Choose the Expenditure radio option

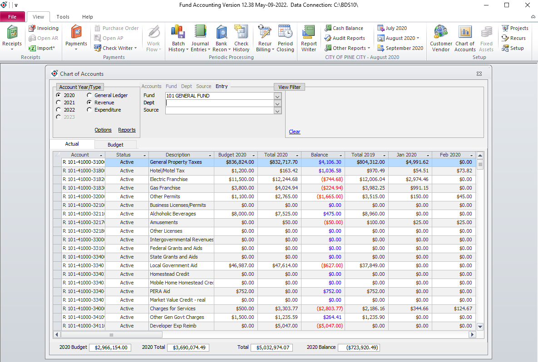(89, 110)
